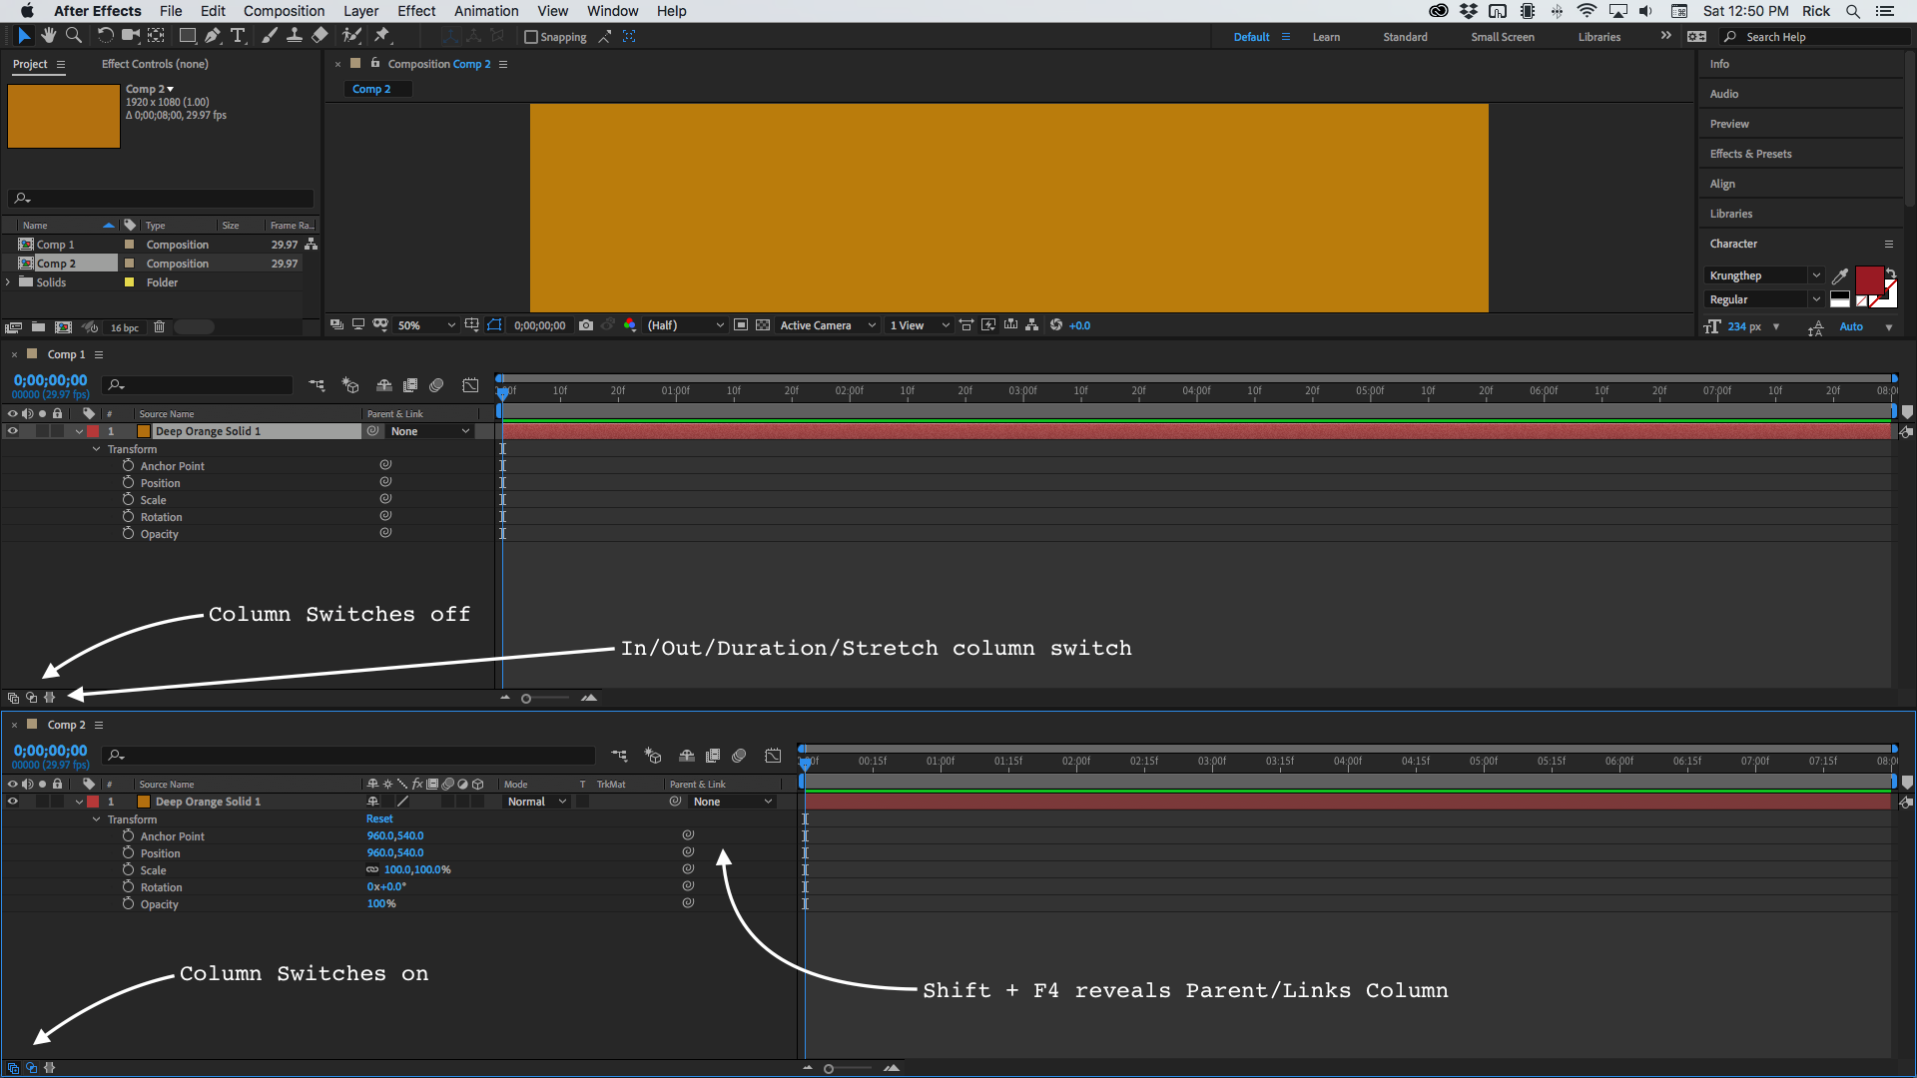Open the Graph Editor in Comp 1 timeline

click(x=470, y=385)
